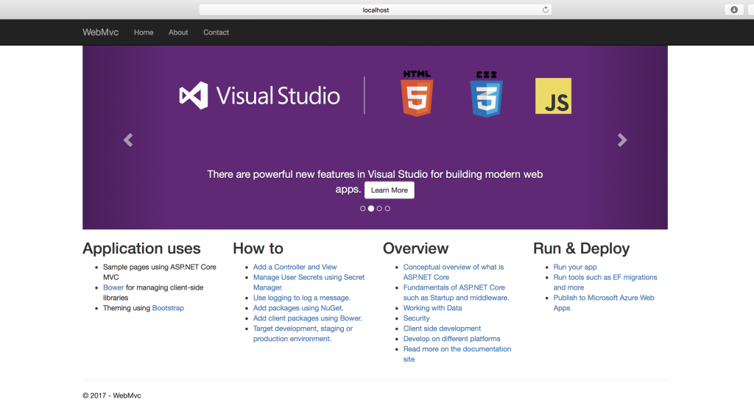Open the Bootstrap link
754x416 pixels.
(x=168, y=308)
